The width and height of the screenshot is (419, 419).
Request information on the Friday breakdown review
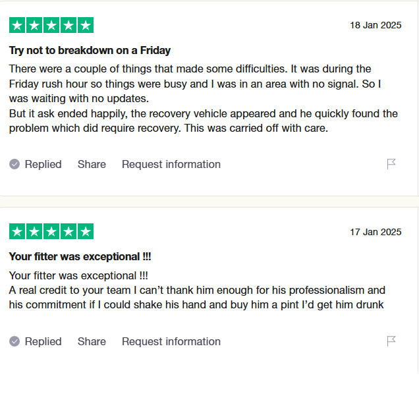point(171,164)
